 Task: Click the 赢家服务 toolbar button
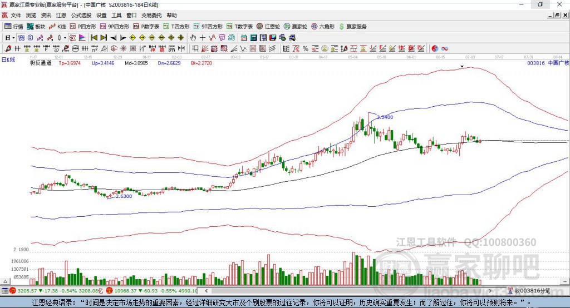353,26
